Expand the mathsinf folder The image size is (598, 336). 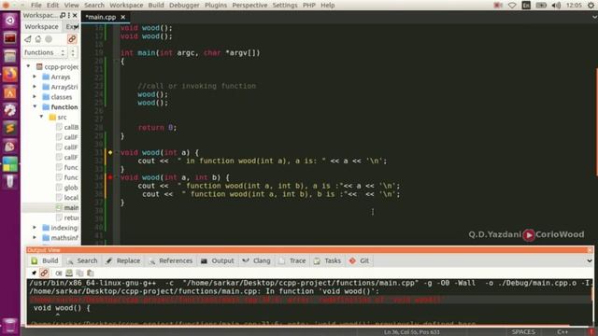[35, 238]
